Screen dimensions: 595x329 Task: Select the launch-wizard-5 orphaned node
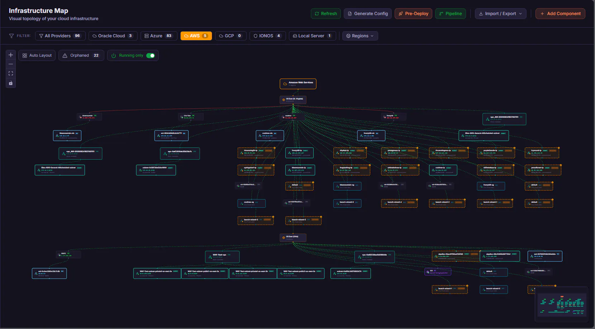(303, 221)
